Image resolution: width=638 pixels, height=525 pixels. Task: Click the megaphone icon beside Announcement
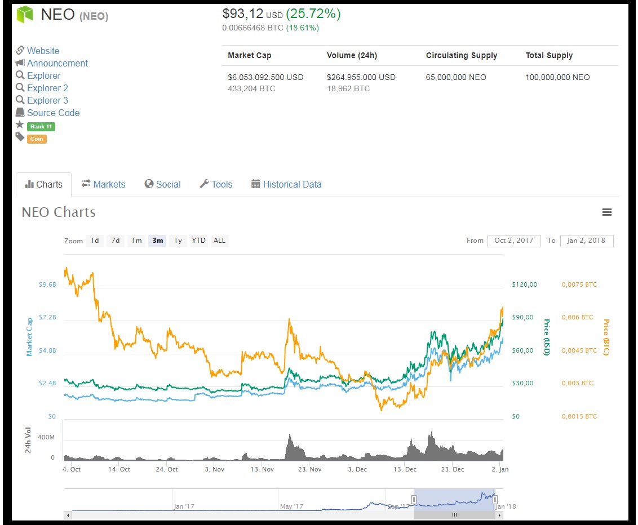click(20, 63)
